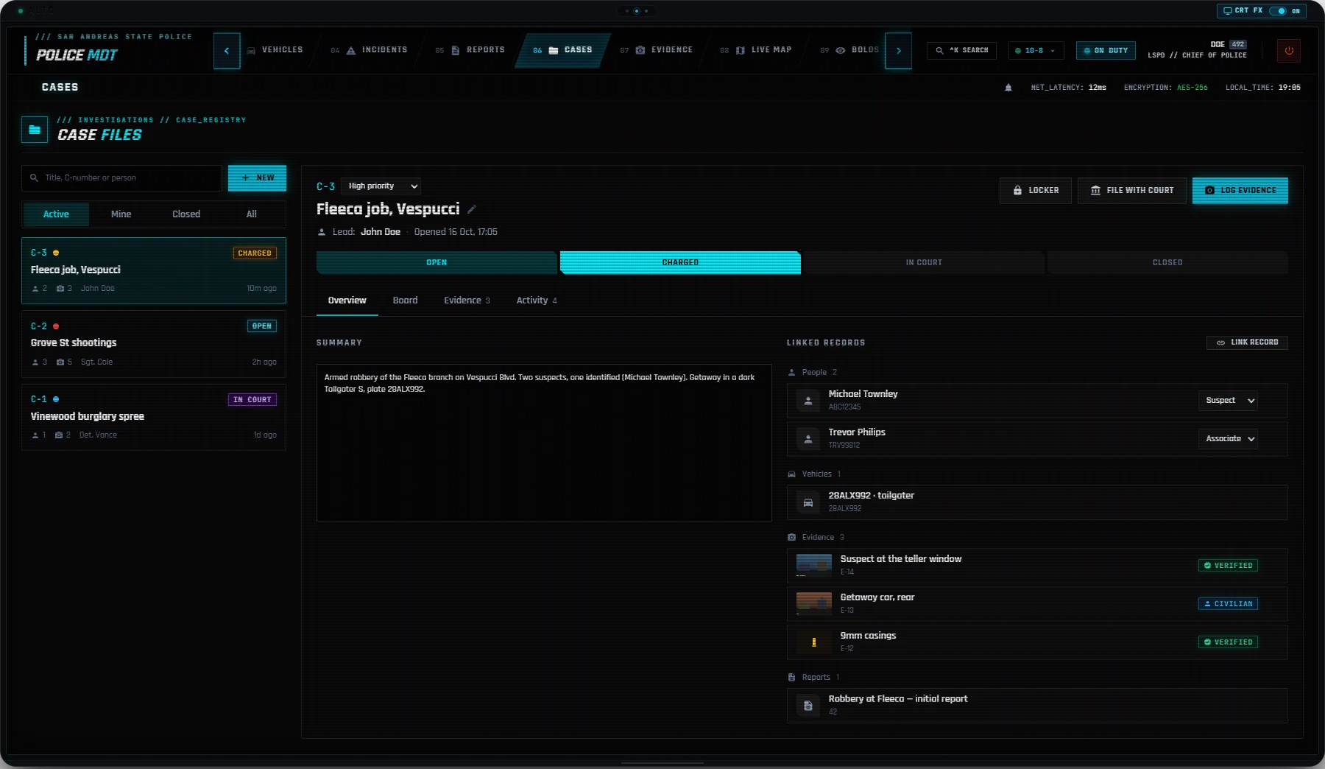1325x769 pixels.
Task: Switch to the Activity tab
Action: pyautogui.click(x=537, y=301)
